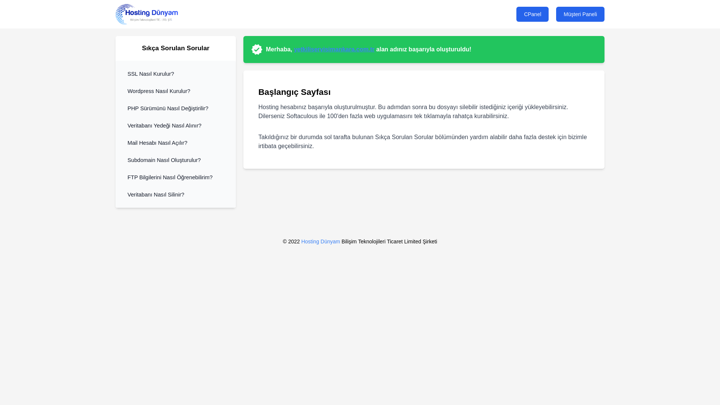Expand the SSL Nasıl Kurulur? question
This screenshot has width=720, height=405.
150,74
